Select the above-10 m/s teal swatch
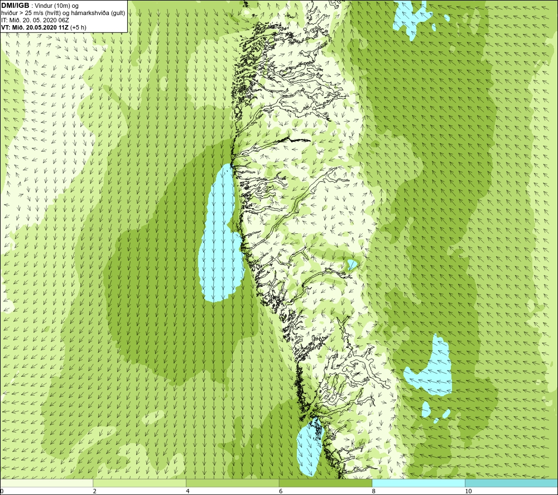The width and height of the screenshot is (558, 495). [x=511, y=483]
